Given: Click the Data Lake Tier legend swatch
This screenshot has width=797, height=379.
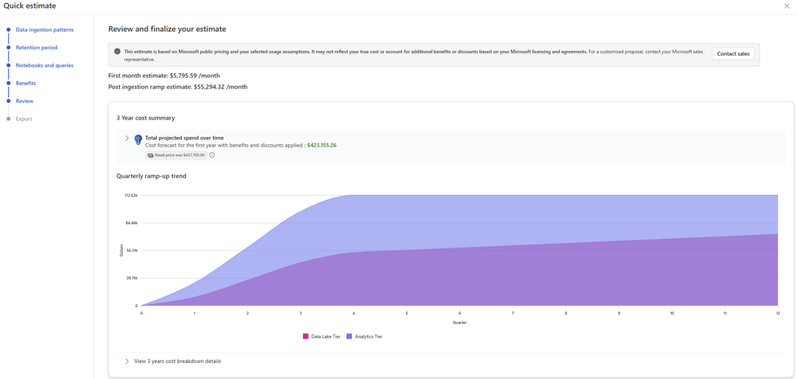Looking at the screenshot, I should (x=306, y=337).
